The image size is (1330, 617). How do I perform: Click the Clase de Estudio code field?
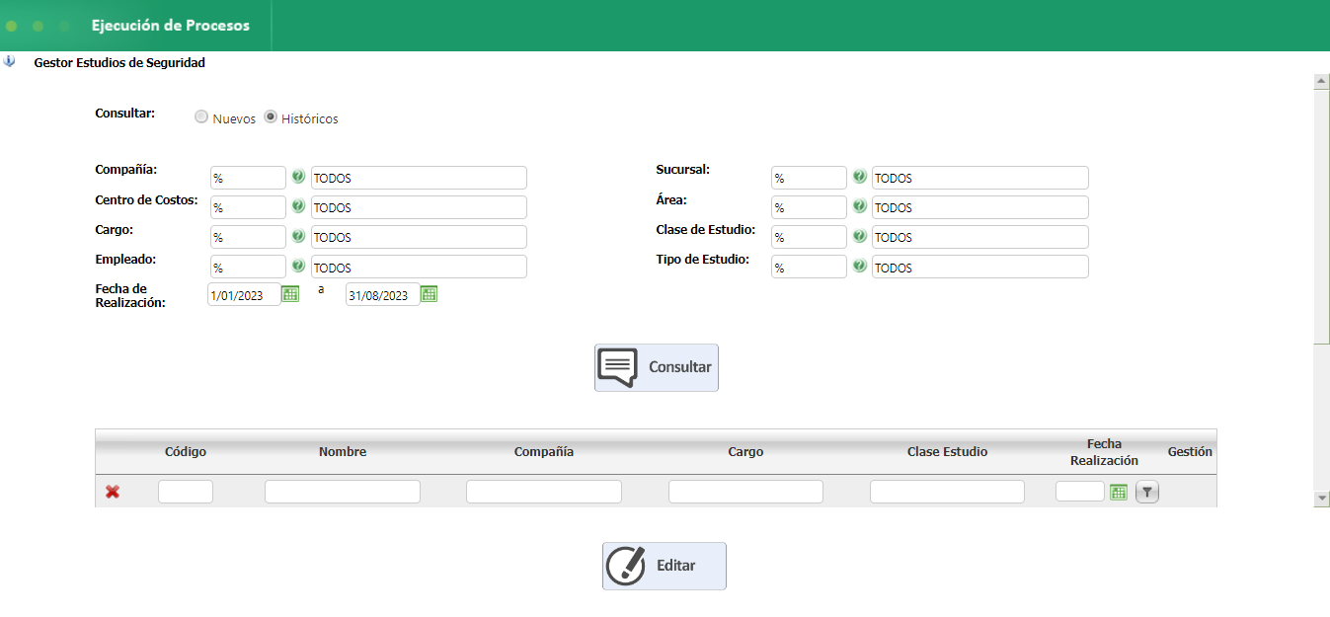point(809,237)
